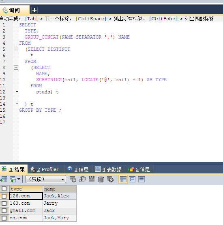Open the 3 信息 tab

click(x=79, y=169)
